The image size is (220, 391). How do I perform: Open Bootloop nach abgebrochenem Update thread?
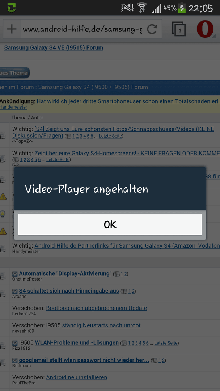96,308
